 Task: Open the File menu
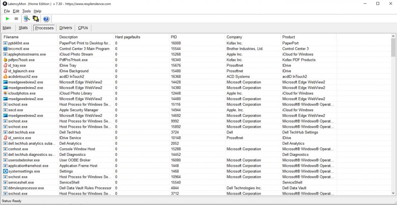coord(7,11)
